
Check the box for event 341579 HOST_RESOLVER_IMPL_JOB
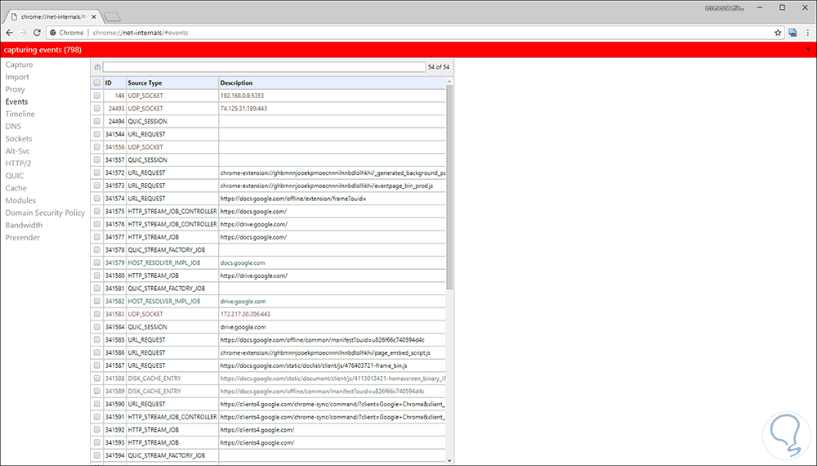pyautogui.click(x=97, y=262)
